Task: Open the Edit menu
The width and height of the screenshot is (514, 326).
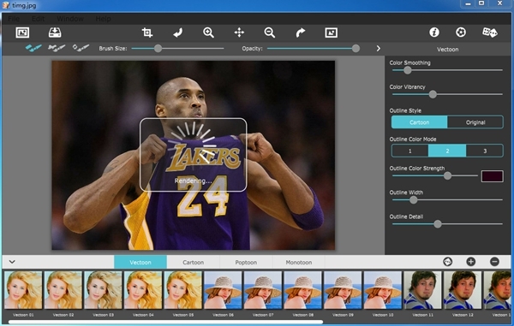Action: tap(38, 19)
